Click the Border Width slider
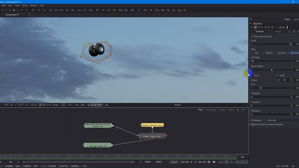Image resolution: width=299 pixels, height=168 pixels. coord(271,70)
